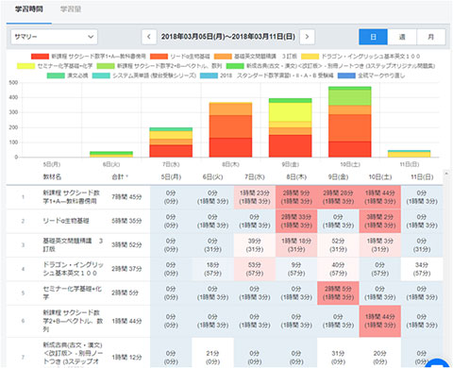This screenshot has height=368, width=453.
Task: Toggle legend swatch for スタンダード数学演習
Action: [x=209, y=75]
